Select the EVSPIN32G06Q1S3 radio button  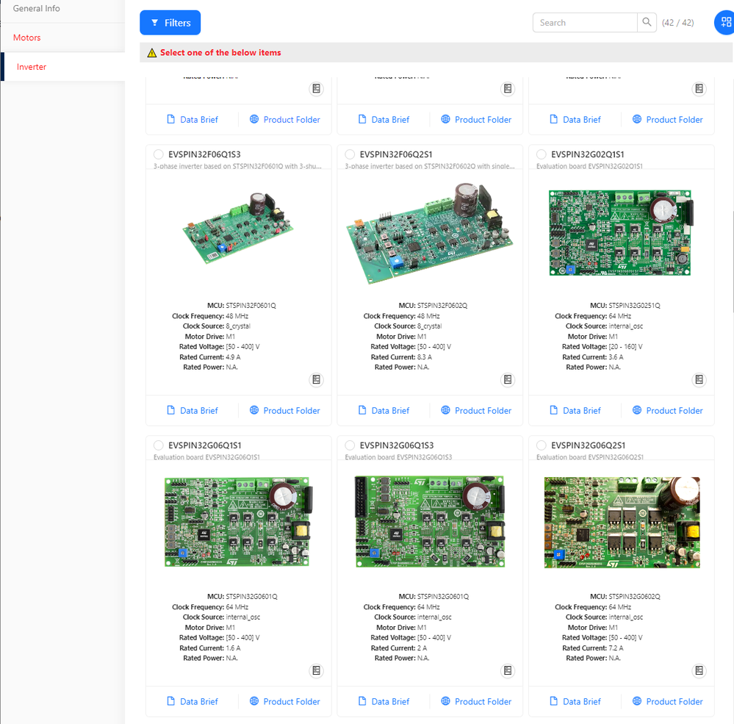[x=350, y=445]
